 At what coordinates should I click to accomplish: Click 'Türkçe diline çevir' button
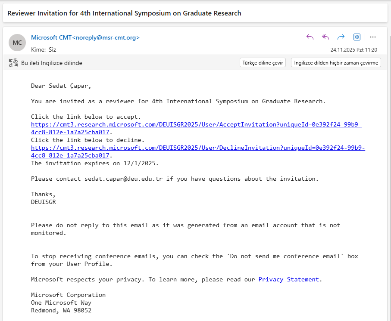(x=263, y=63)
